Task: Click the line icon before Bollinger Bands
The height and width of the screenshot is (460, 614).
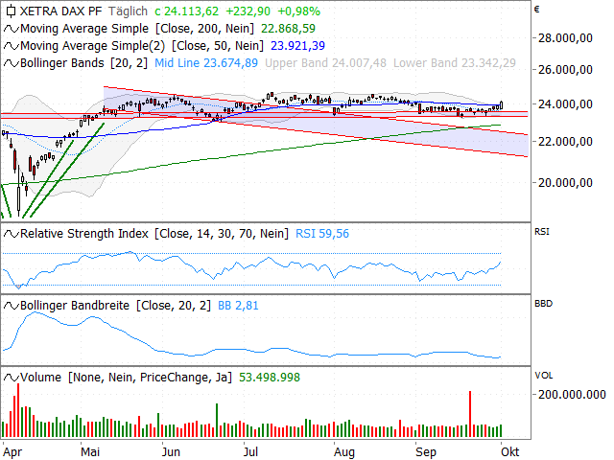Action: [12, 61]
